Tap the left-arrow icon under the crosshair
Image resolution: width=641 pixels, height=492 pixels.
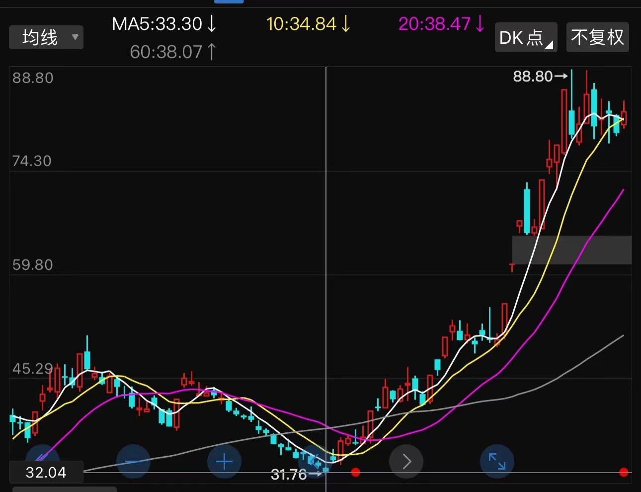point(315,461)
